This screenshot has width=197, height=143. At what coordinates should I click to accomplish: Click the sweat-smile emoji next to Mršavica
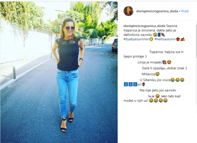click(x=157, y=74)
